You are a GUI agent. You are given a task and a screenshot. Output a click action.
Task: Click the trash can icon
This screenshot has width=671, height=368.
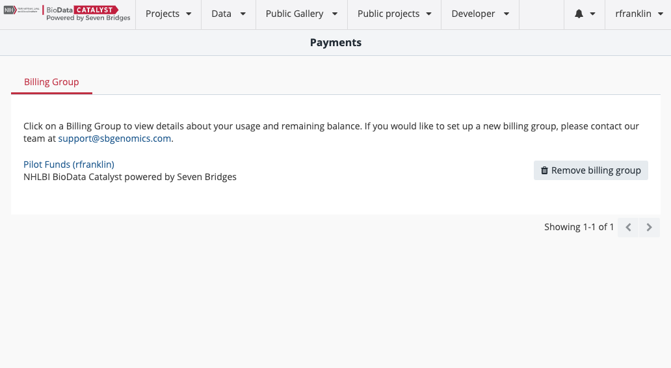tap(544, 170)
